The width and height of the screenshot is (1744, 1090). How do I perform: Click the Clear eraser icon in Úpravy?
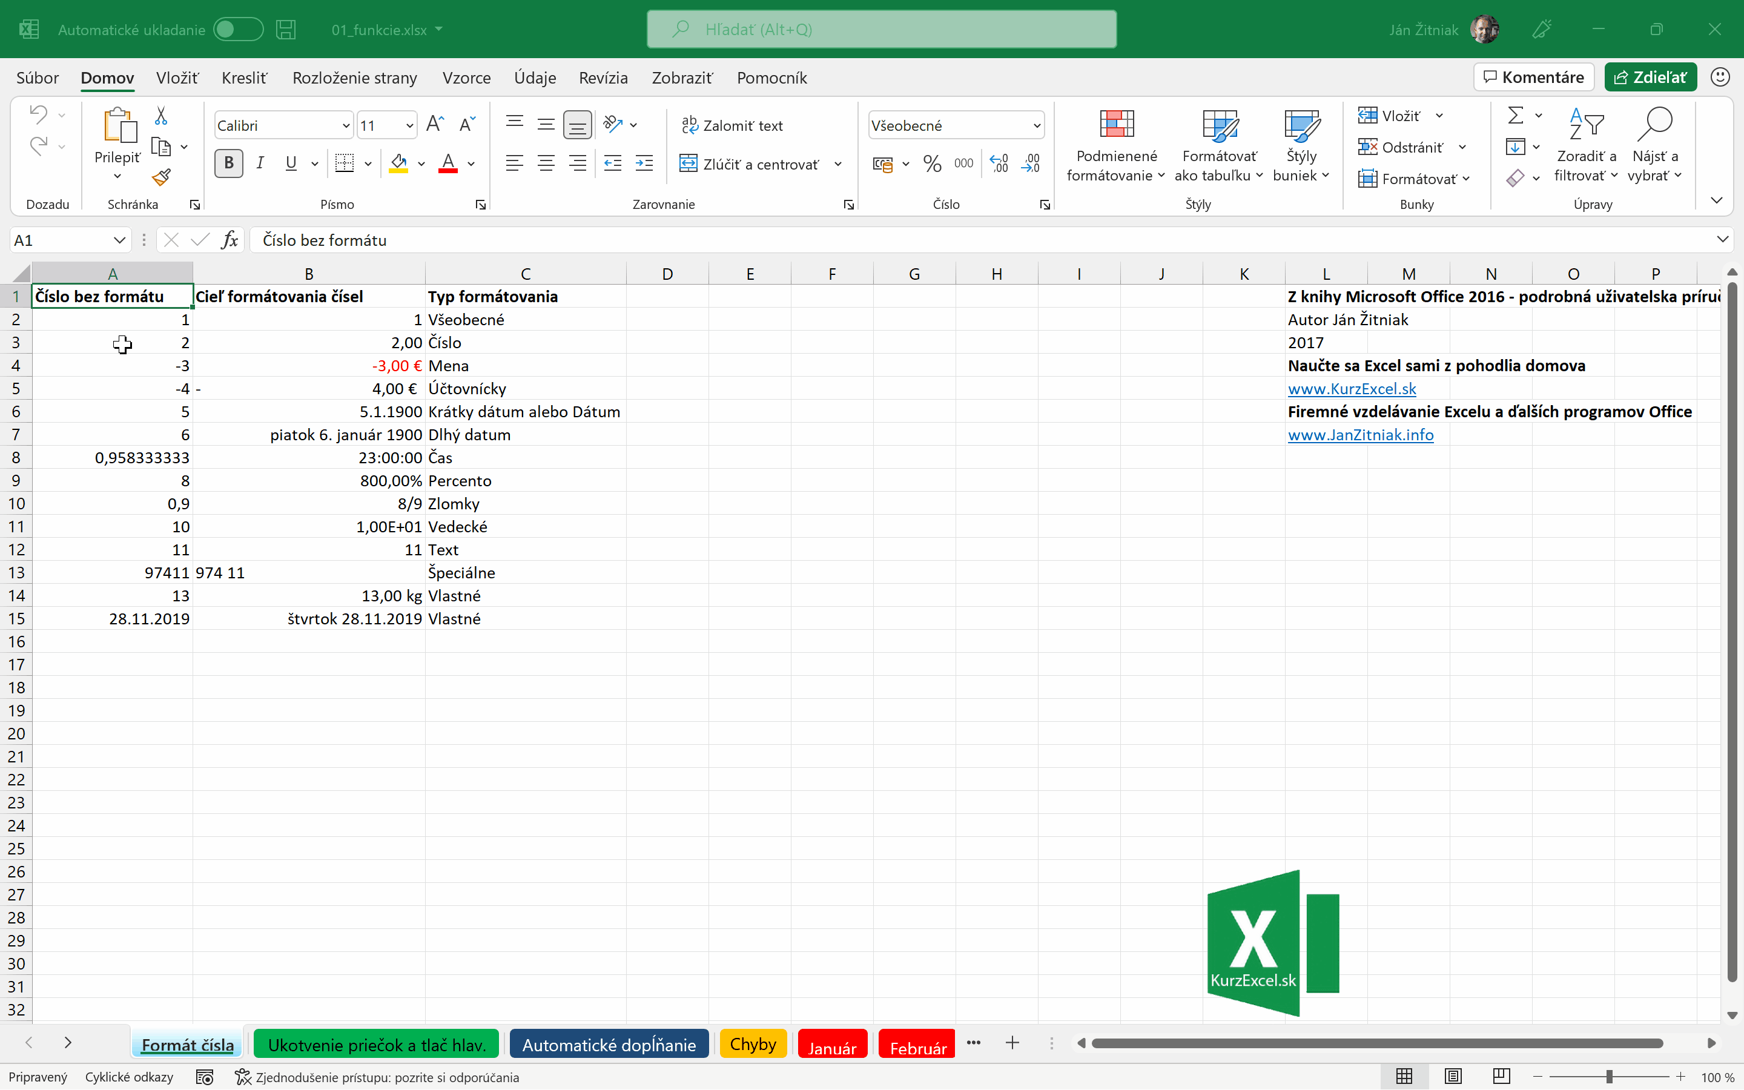[x=1516, y=178]
